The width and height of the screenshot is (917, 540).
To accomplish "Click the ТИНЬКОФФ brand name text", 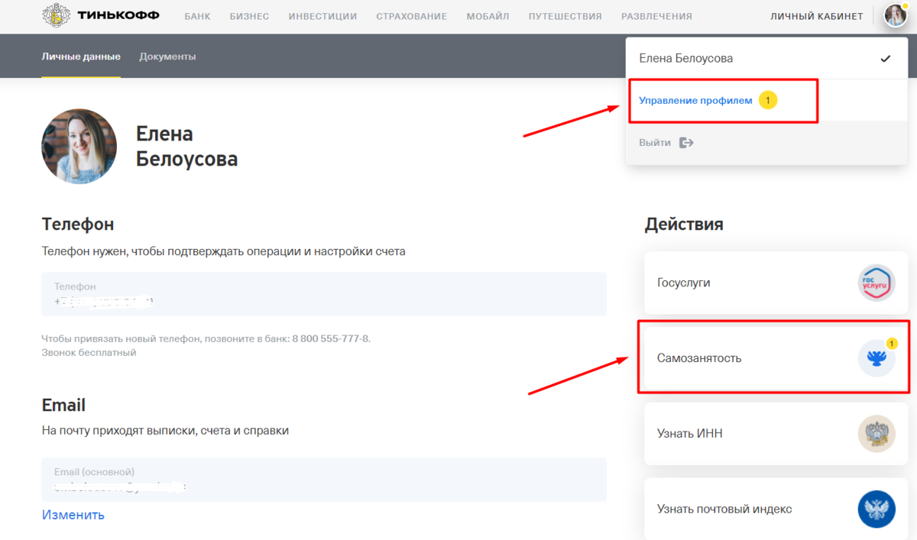I will pyautogui.click(x=118, y=15).
